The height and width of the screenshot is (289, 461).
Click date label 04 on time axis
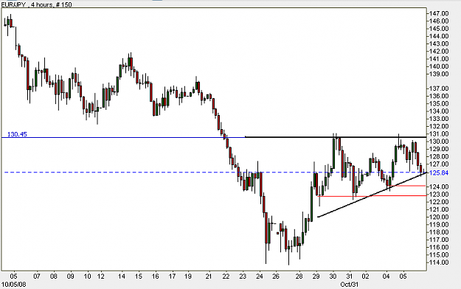[387, 276]
